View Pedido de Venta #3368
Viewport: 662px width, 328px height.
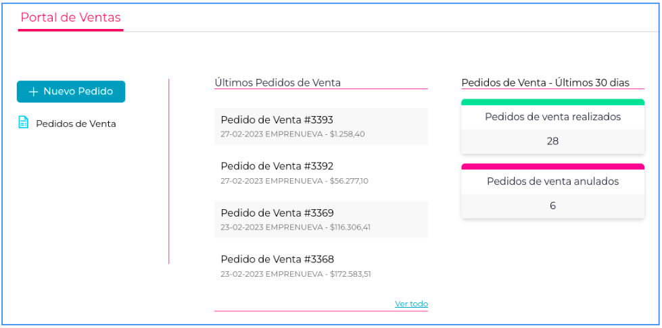277,259
